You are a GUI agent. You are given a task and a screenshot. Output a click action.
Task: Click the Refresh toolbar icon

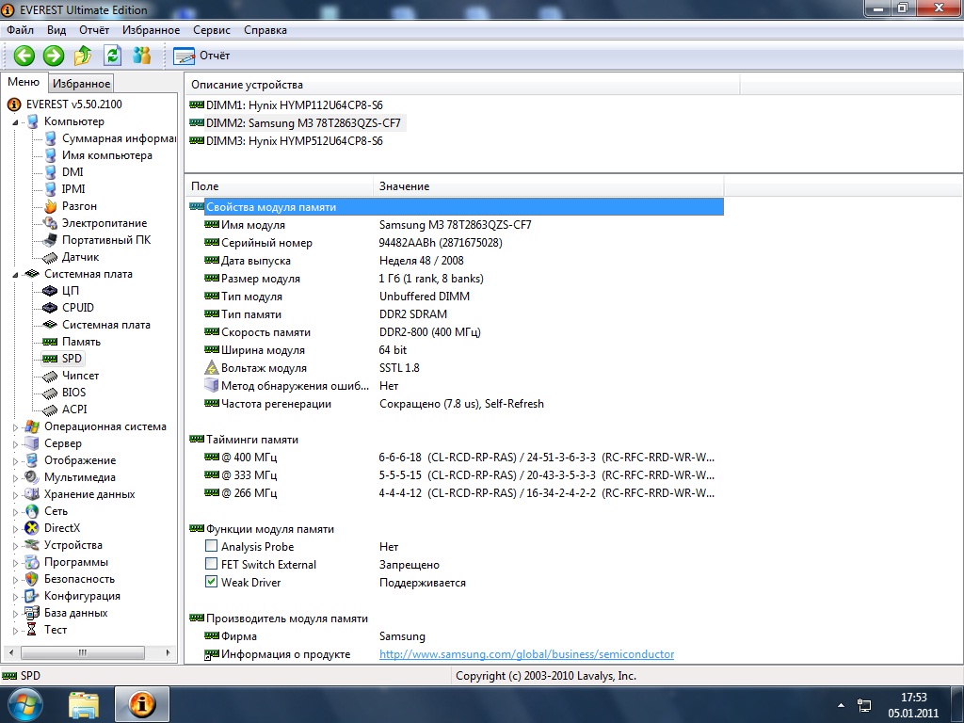(113, 56)
